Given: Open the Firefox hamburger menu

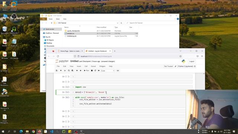Looking at the screenshot, I should [202, 56].
